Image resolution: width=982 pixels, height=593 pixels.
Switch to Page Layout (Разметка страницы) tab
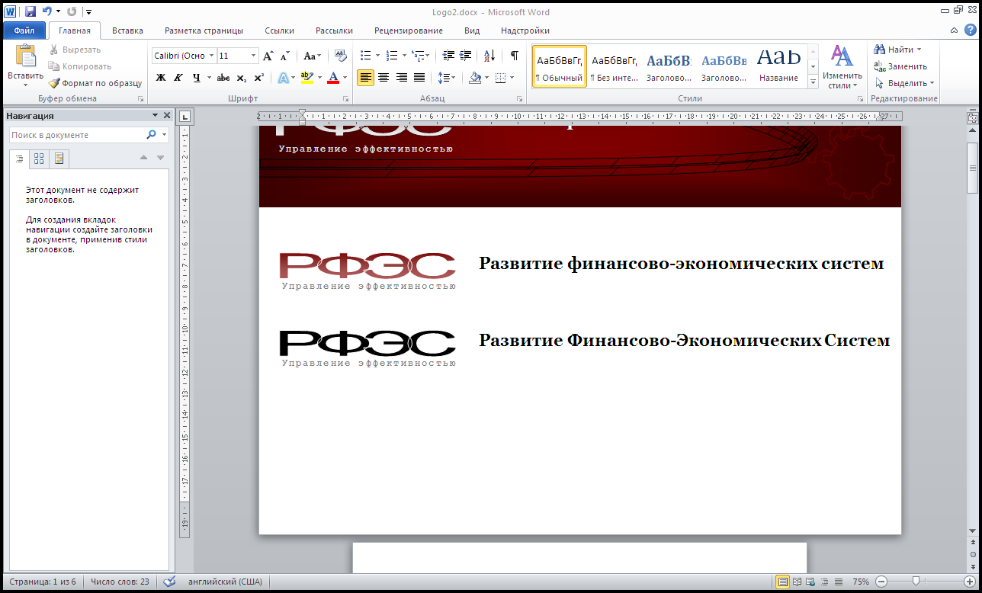pos(204,30)
